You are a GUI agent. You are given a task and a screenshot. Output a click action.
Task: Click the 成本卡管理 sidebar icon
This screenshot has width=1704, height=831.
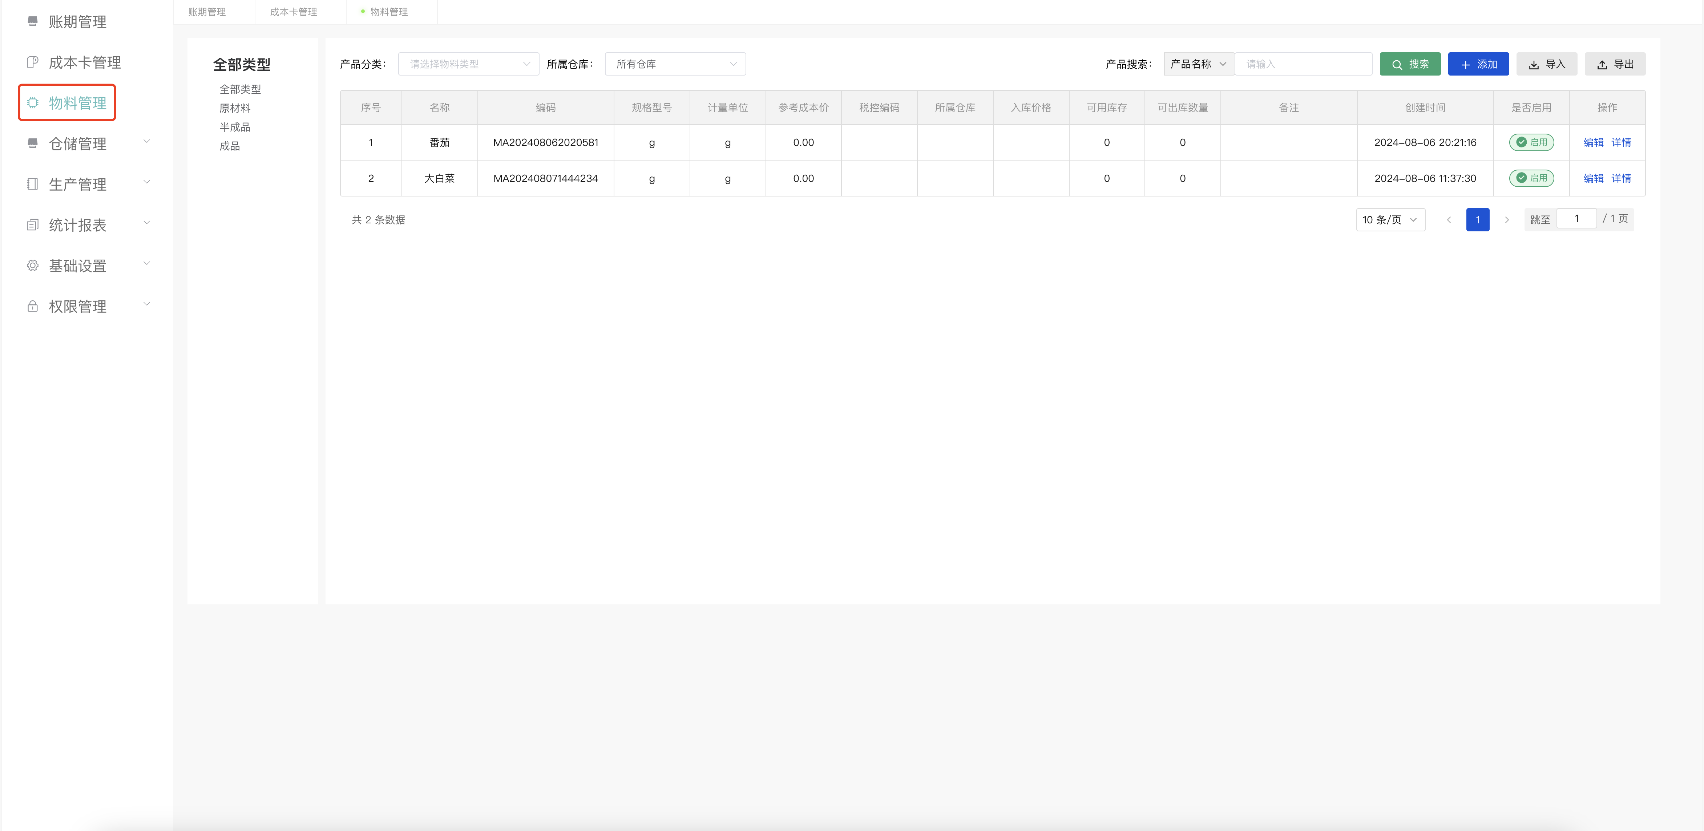[32, 62]
